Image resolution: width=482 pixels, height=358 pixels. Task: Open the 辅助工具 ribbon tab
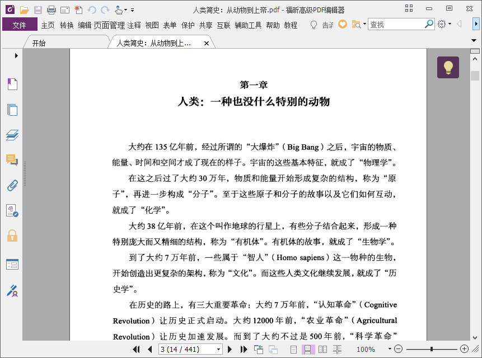point(248,25)
